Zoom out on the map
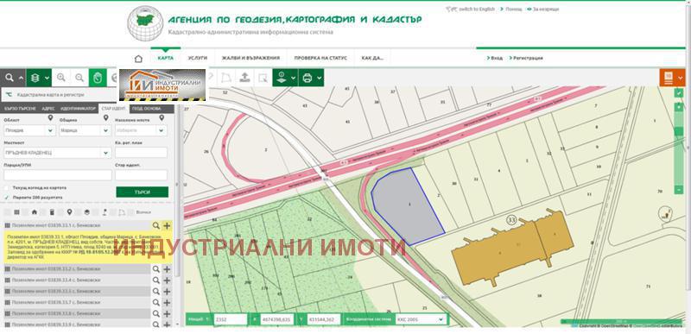691x334 pixels. click(79, 78)
